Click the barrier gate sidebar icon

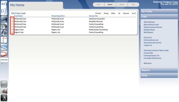point(4,40)
